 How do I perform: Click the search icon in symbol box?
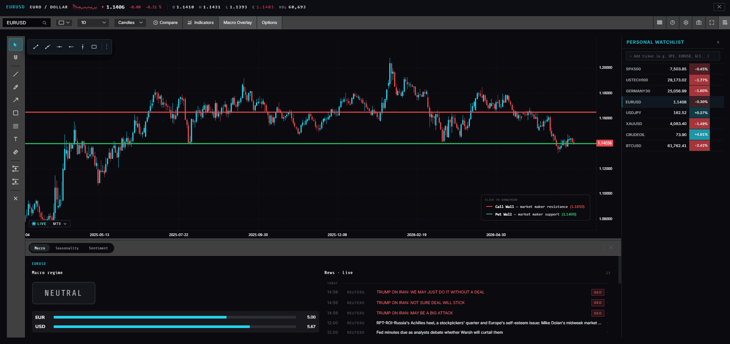[x=45, y=23]
